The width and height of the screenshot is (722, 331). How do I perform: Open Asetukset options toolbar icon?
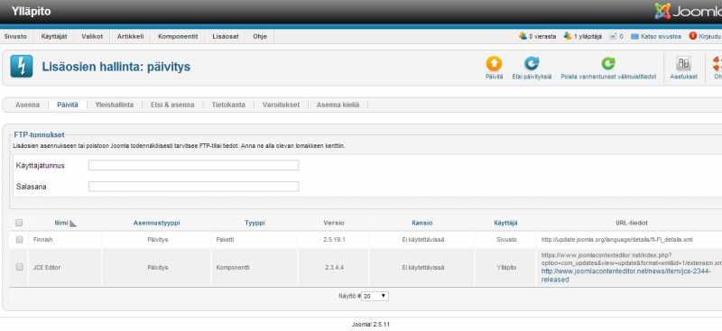click(683, 63)
